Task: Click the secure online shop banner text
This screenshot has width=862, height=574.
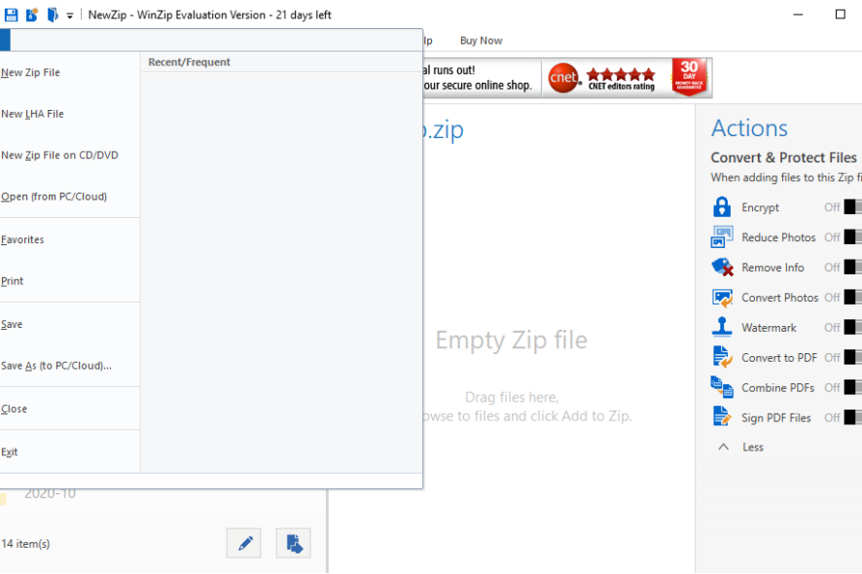Action: pos(478,86)
